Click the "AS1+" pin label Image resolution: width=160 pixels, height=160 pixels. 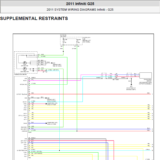[26, 119]
